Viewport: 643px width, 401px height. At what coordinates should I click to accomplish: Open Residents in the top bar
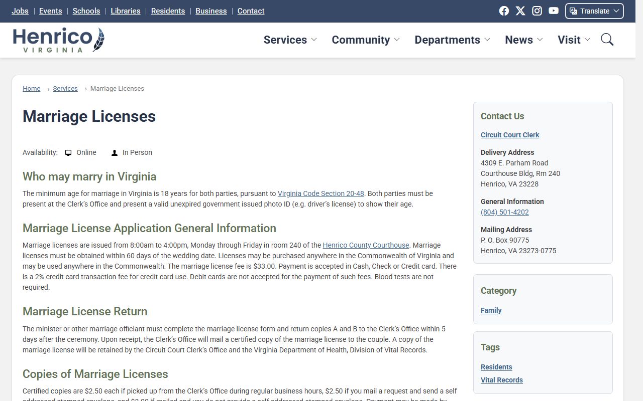click(x=168, y=11)
